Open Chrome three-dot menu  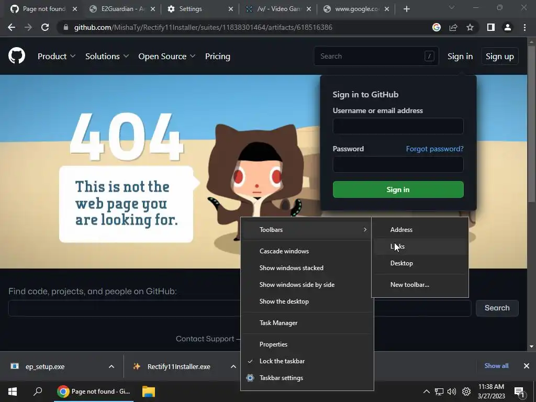tap(524, 27)
